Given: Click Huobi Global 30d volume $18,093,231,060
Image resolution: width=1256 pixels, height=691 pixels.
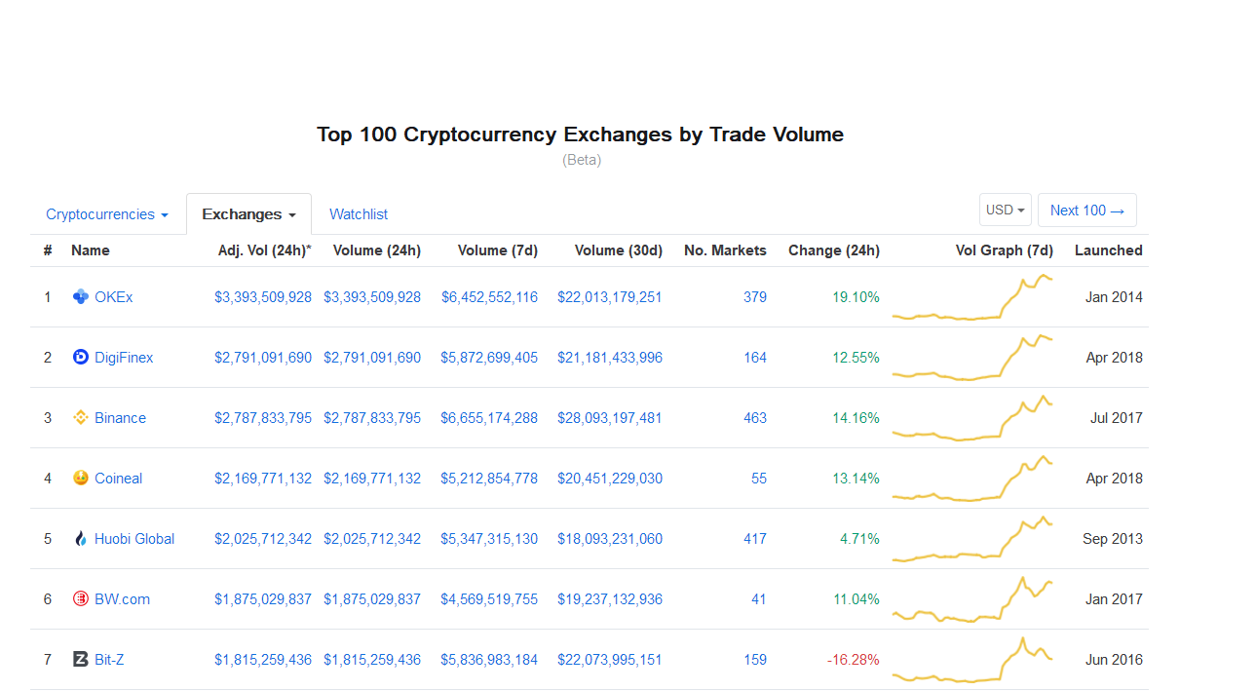Looking at the screenshot, I should coord(610,539).
